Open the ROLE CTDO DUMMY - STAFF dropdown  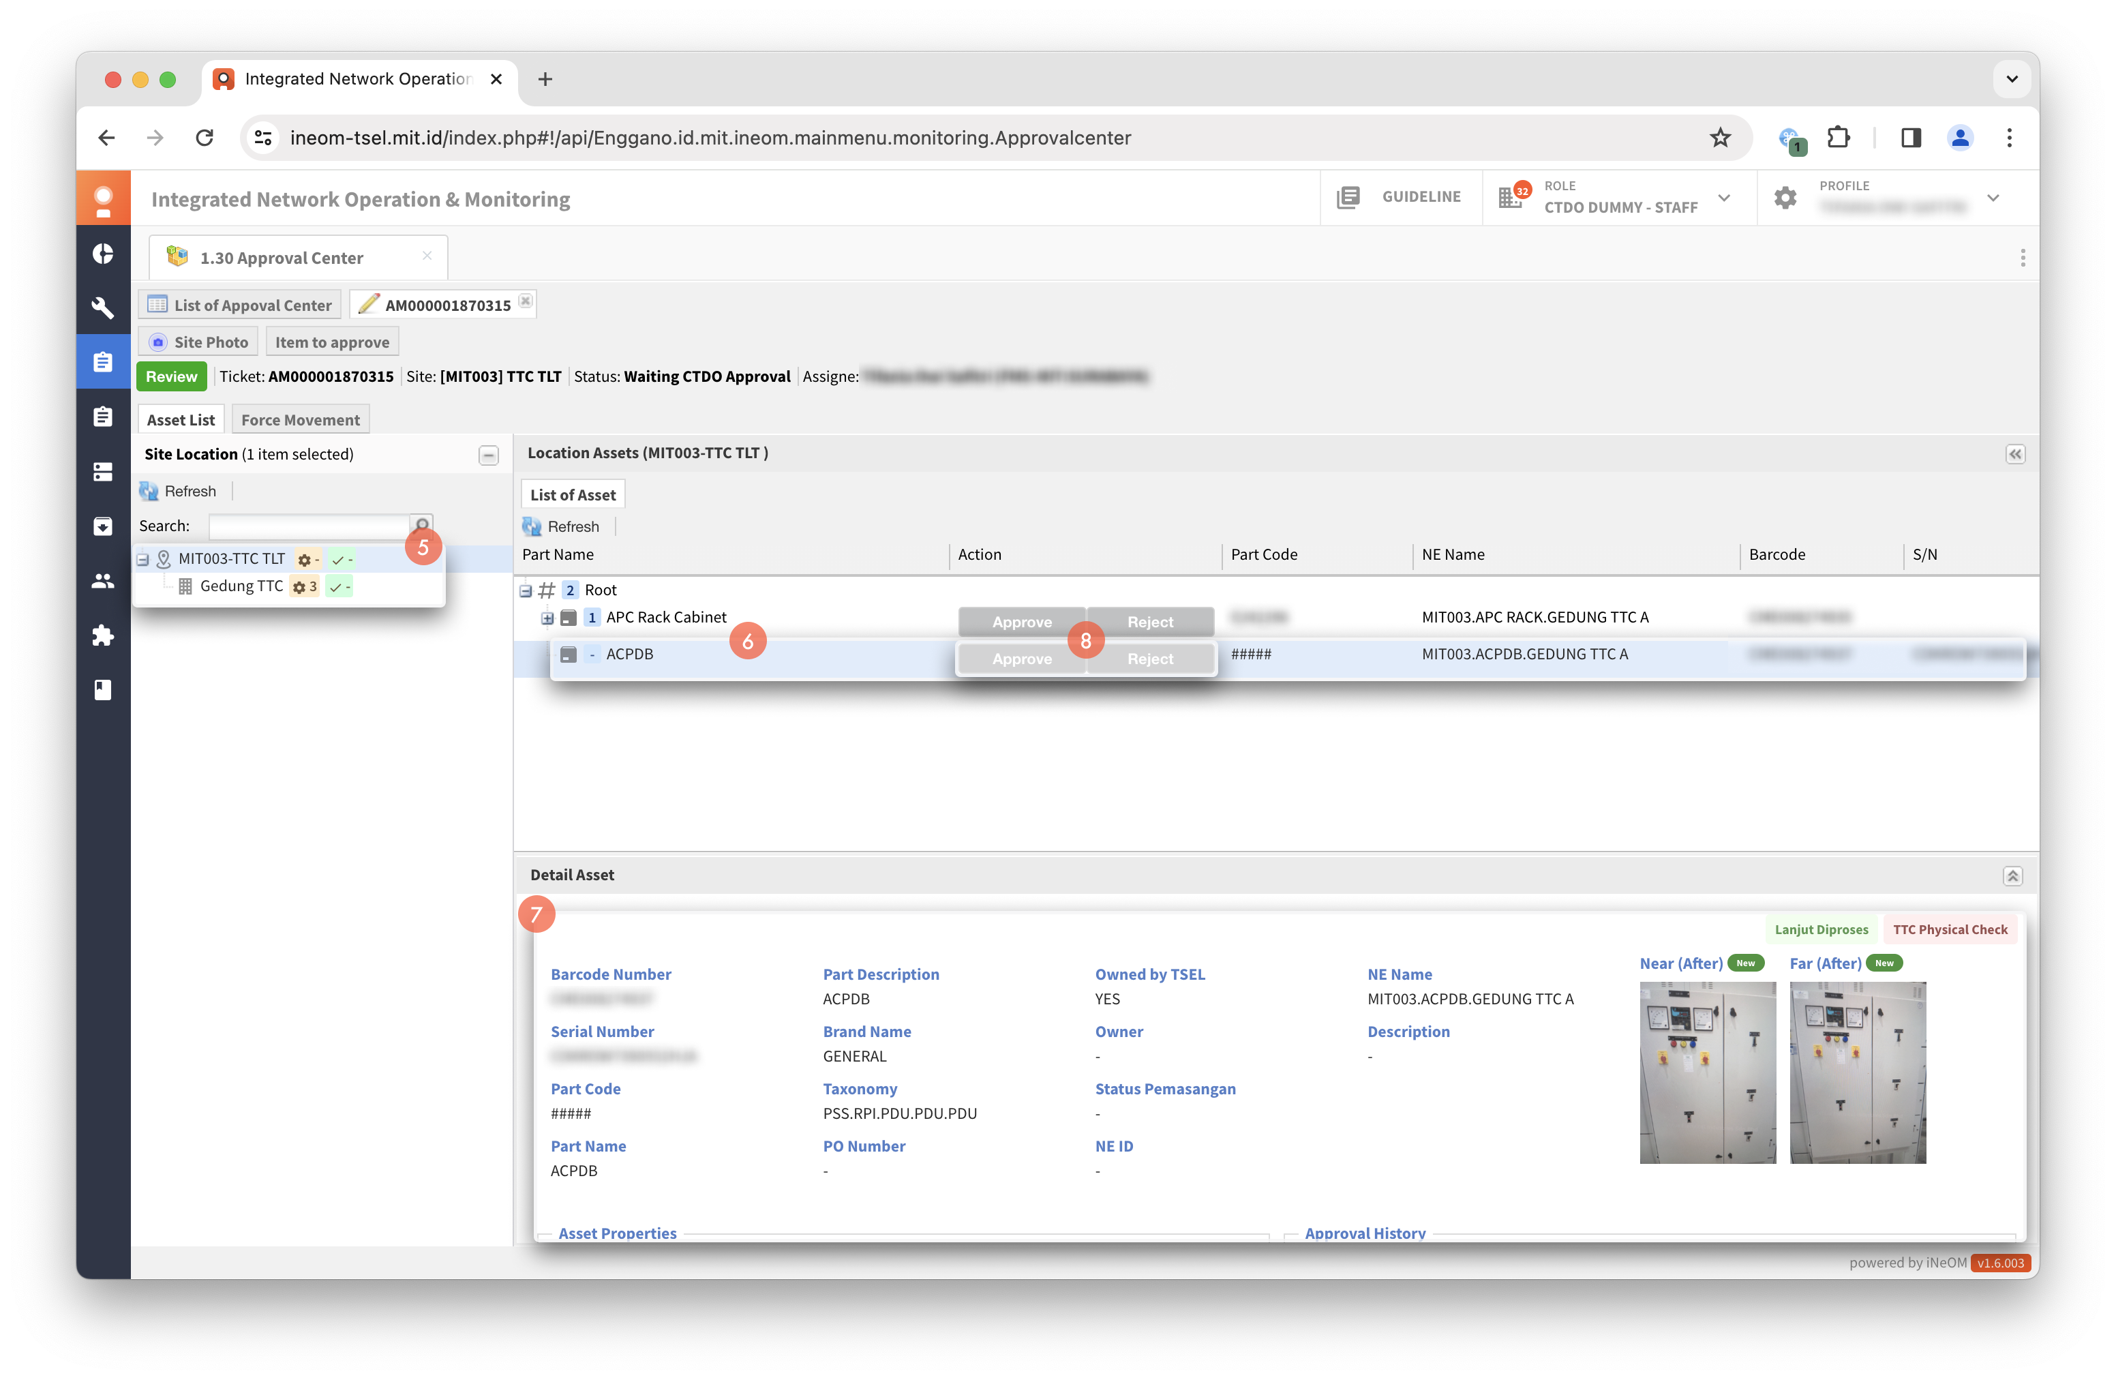pyautogui.click(x=1723, y=198)
